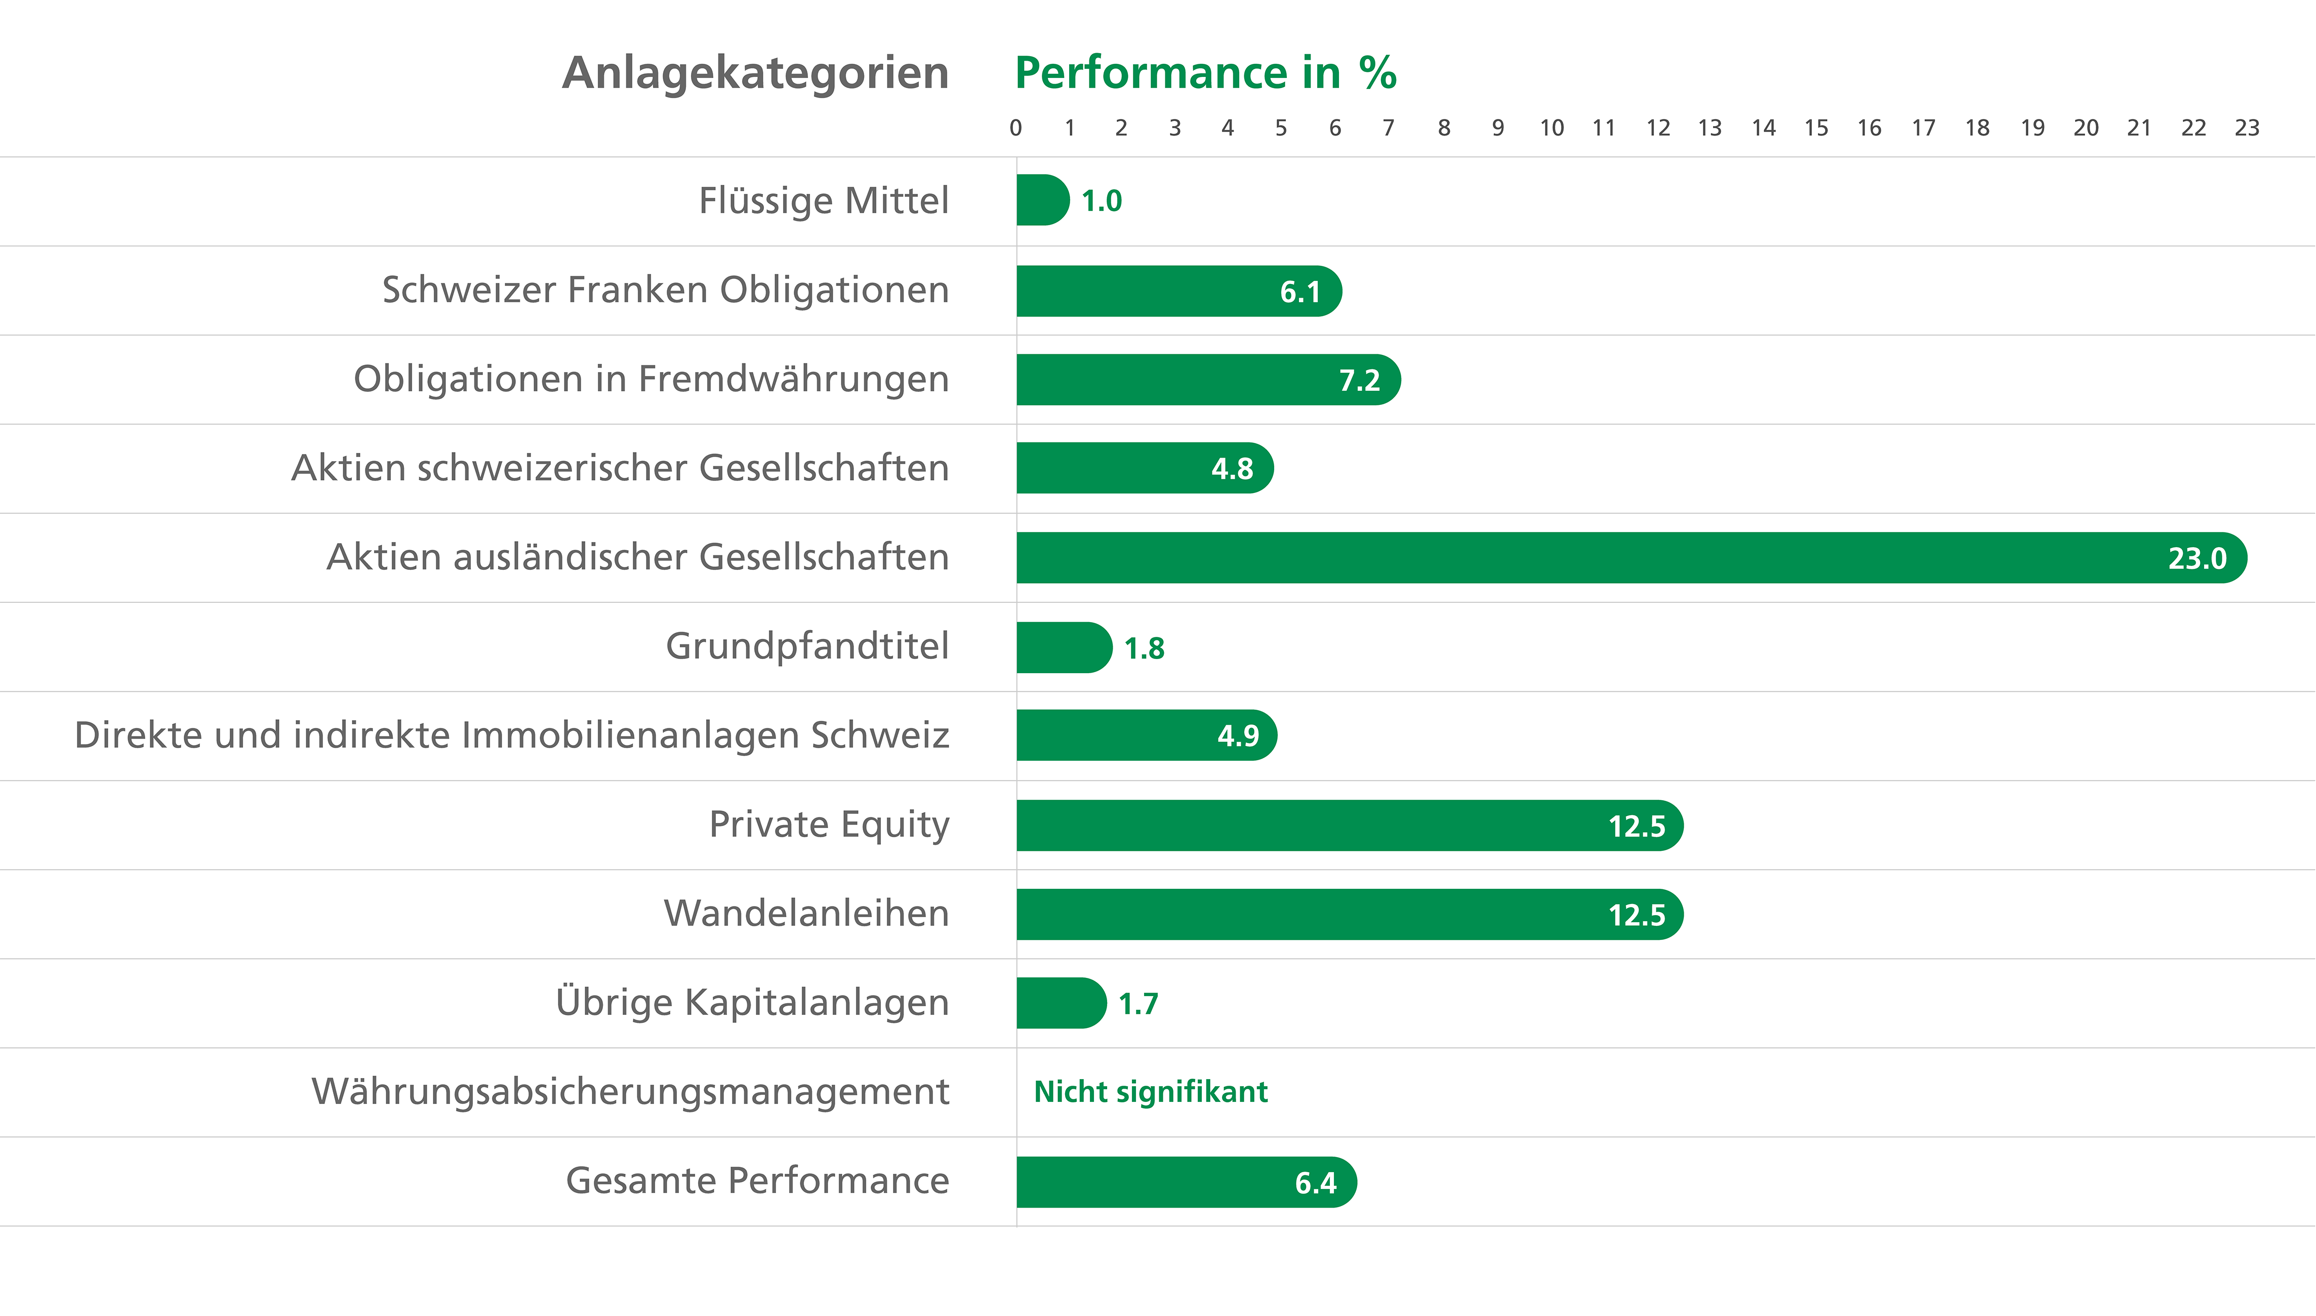Screen dimensions: 2316x1316
Task: Click the 7.2 value label
Action: click(1360, 381)
